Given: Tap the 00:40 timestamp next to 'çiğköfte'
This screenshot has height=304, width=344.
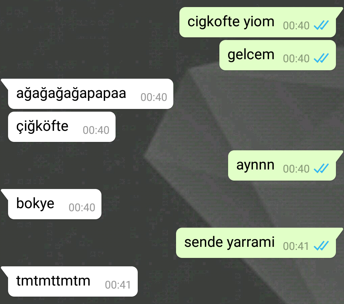Looking at the screenshot, I should [x=96, y=130].
